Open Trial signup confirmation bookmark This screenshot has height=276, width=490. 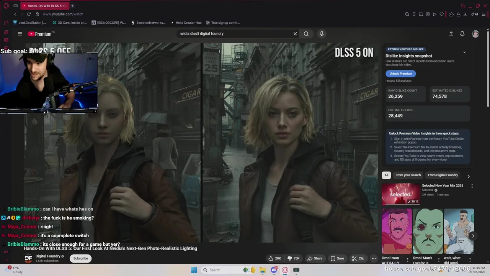(x=223, y=23)
